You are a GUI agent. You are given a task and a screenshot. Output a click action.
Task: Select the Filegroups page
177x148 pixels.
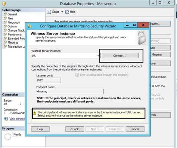point(14,22)
